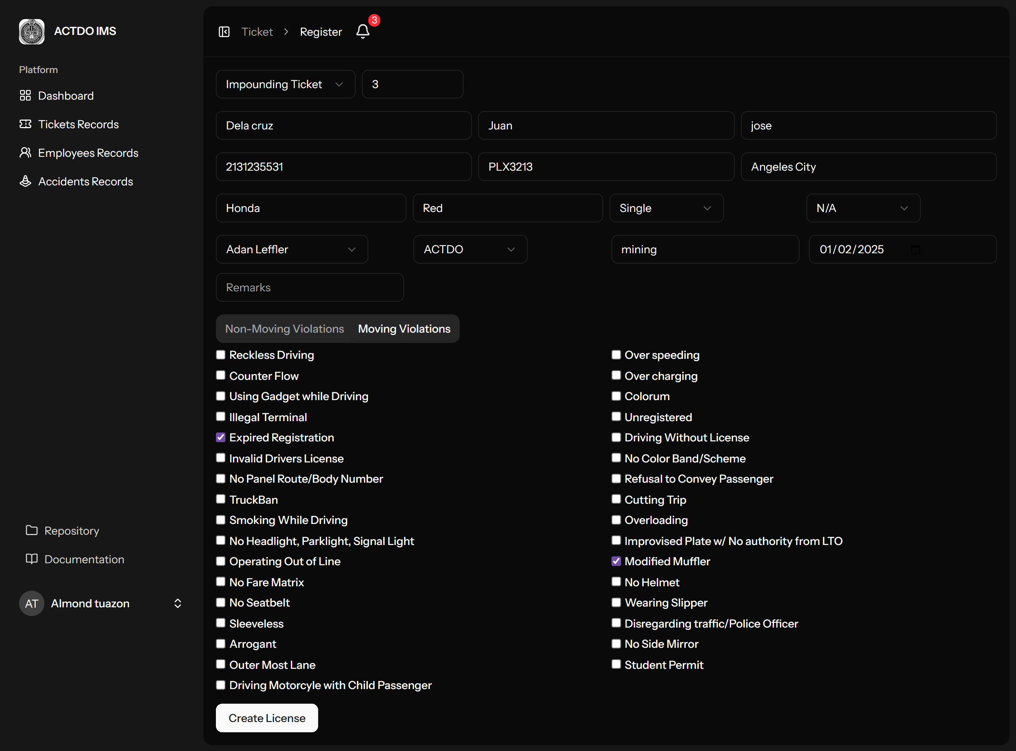The height and width of the screenshot is (751, 1016).
Task: Click the Tickets Records ticket icon
Action: pos(25,124)
